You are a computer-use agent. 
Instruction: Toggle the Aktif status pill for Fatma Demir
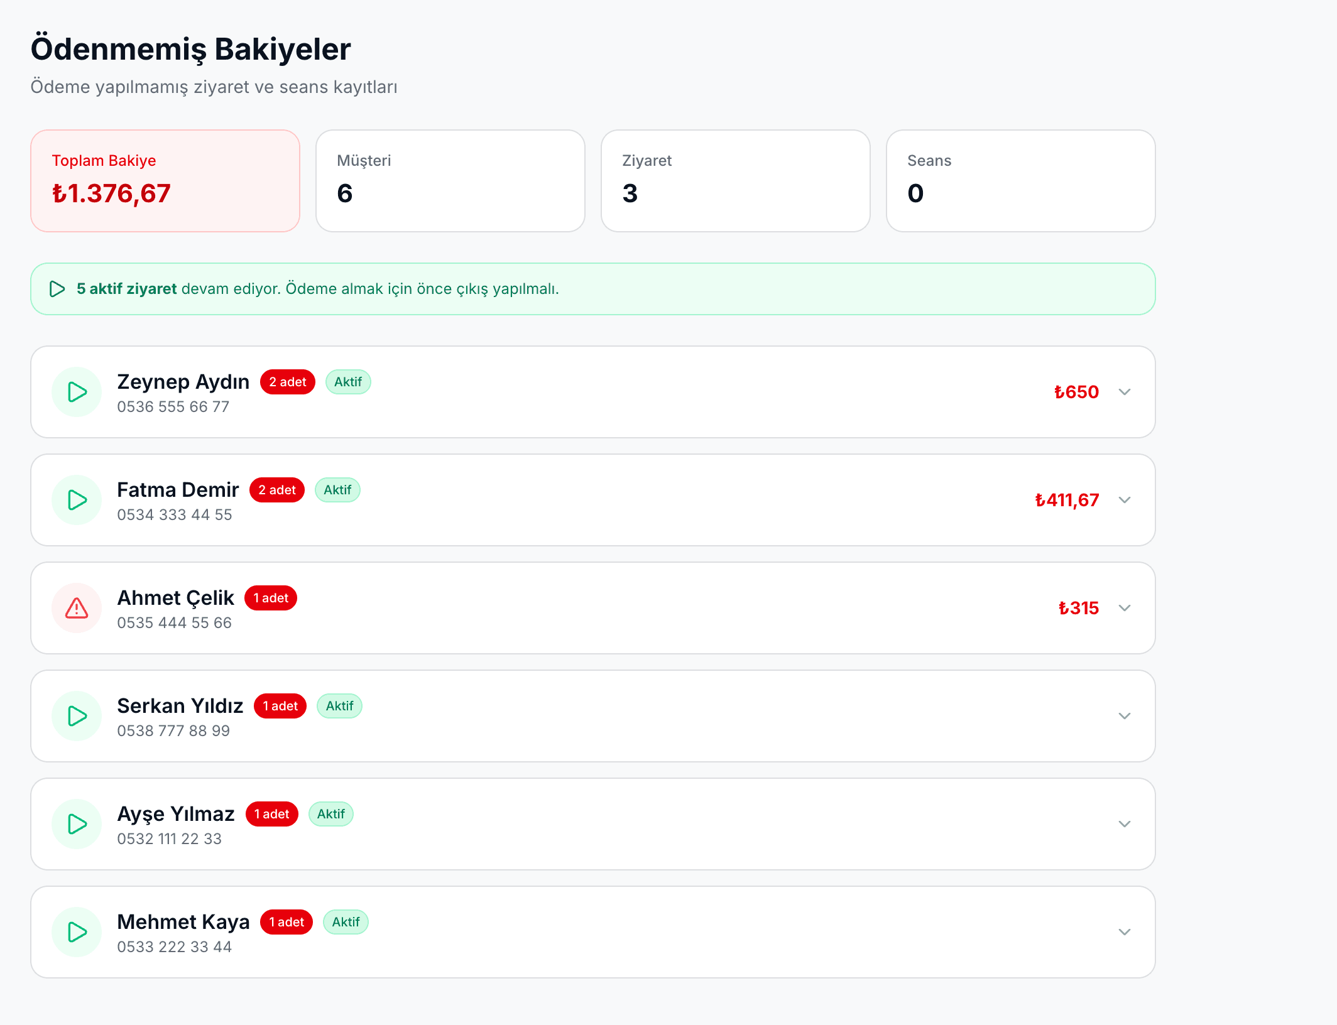(x=337, y=490)
